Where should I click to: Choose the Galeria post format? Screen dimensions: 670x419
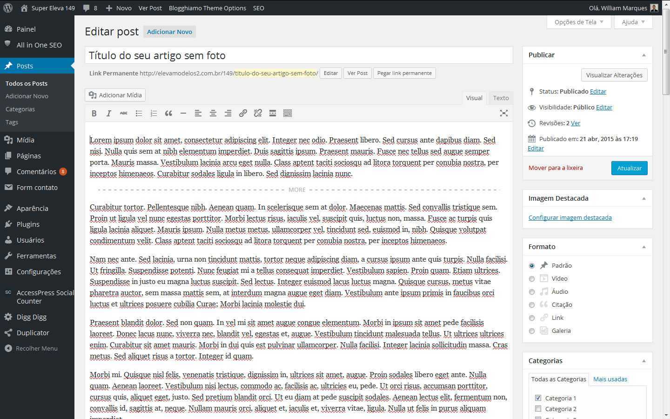(x=532, y=331)
